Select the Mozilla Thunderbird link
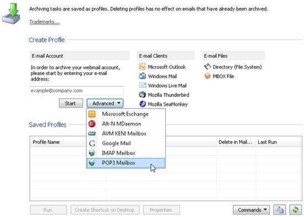The image size is (304, 217). (169, 95)
